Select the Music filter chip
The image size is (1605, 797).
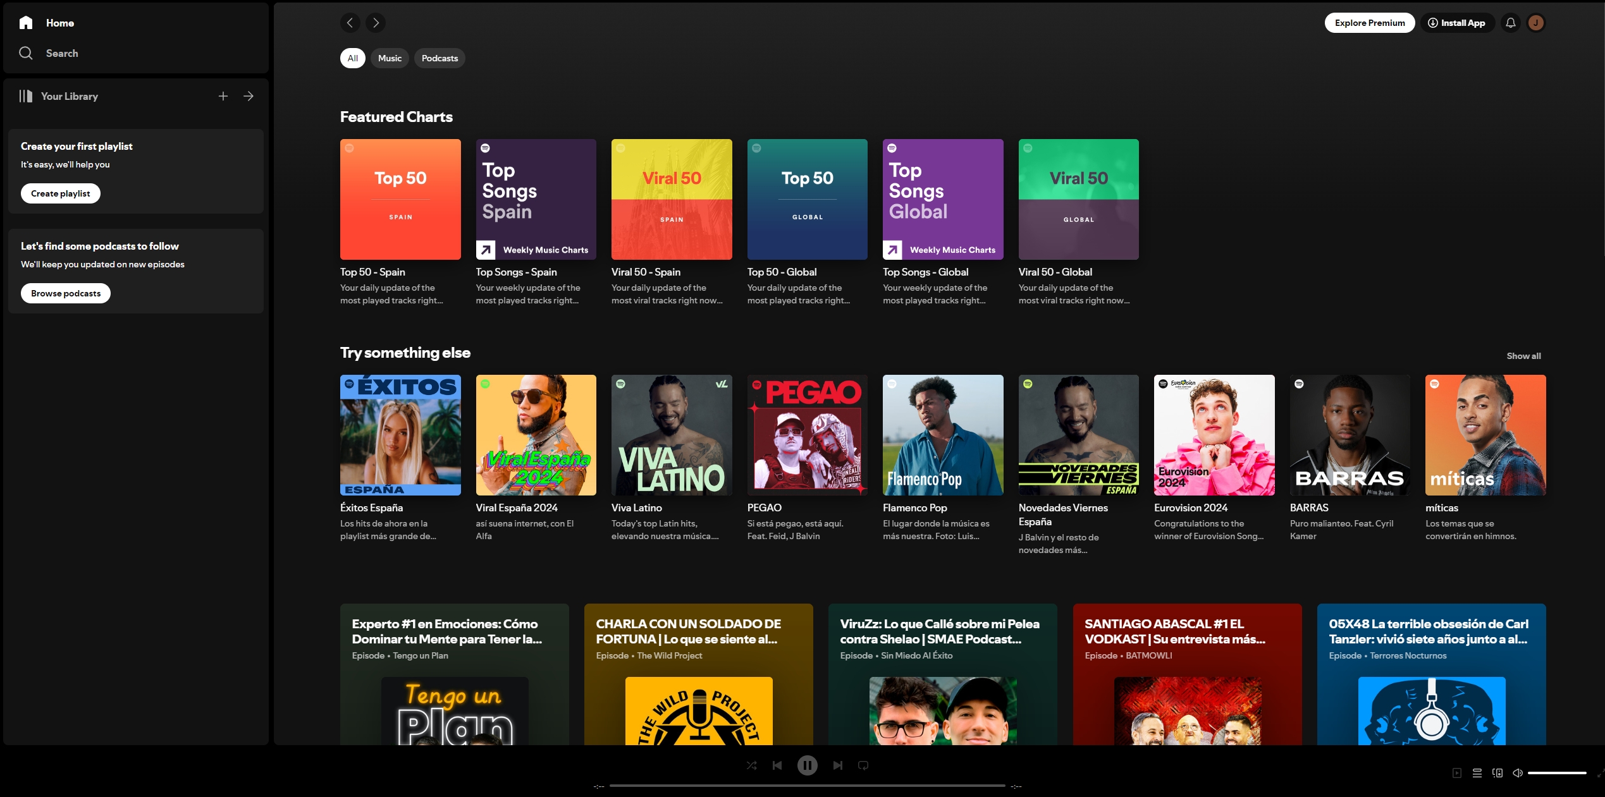point(390,58)
